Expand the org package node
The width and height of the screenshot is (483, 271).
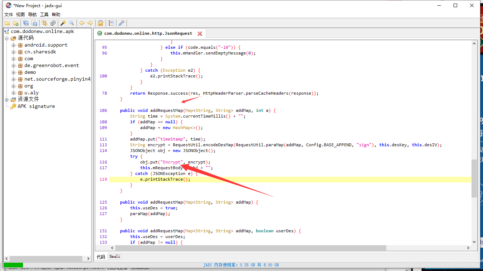pos(14,86)
